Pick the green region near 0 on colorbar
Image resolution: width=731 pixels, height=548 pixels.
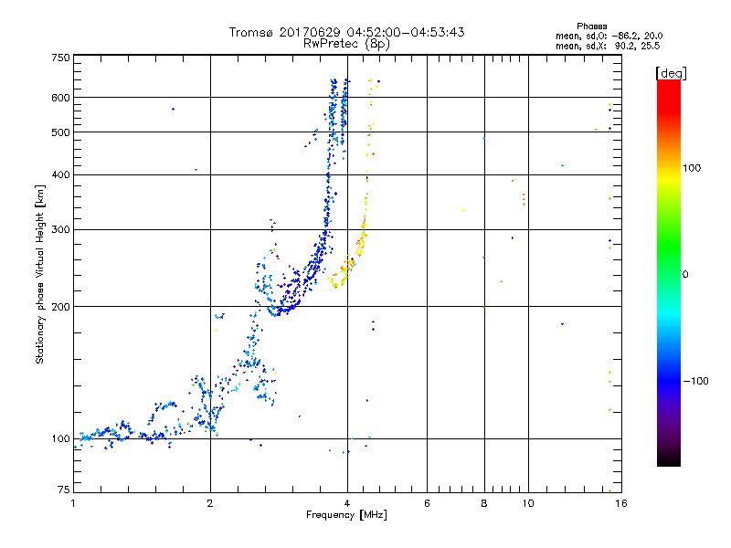(669, 254)
